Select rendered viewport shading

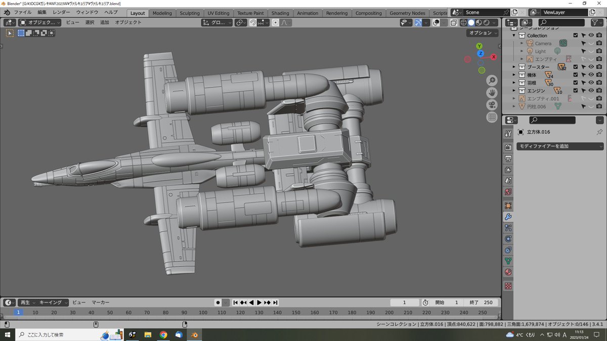tap(486, 23)
